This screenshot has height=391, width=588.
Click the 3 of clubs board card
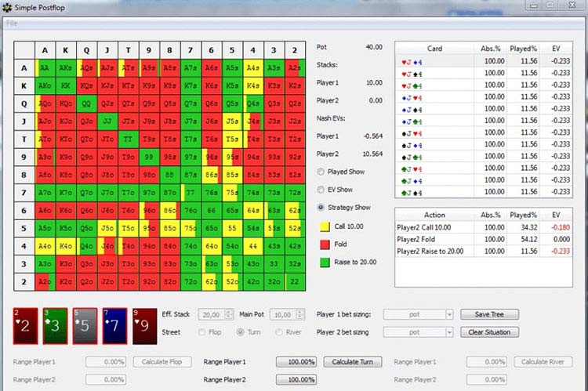[56, 326]
